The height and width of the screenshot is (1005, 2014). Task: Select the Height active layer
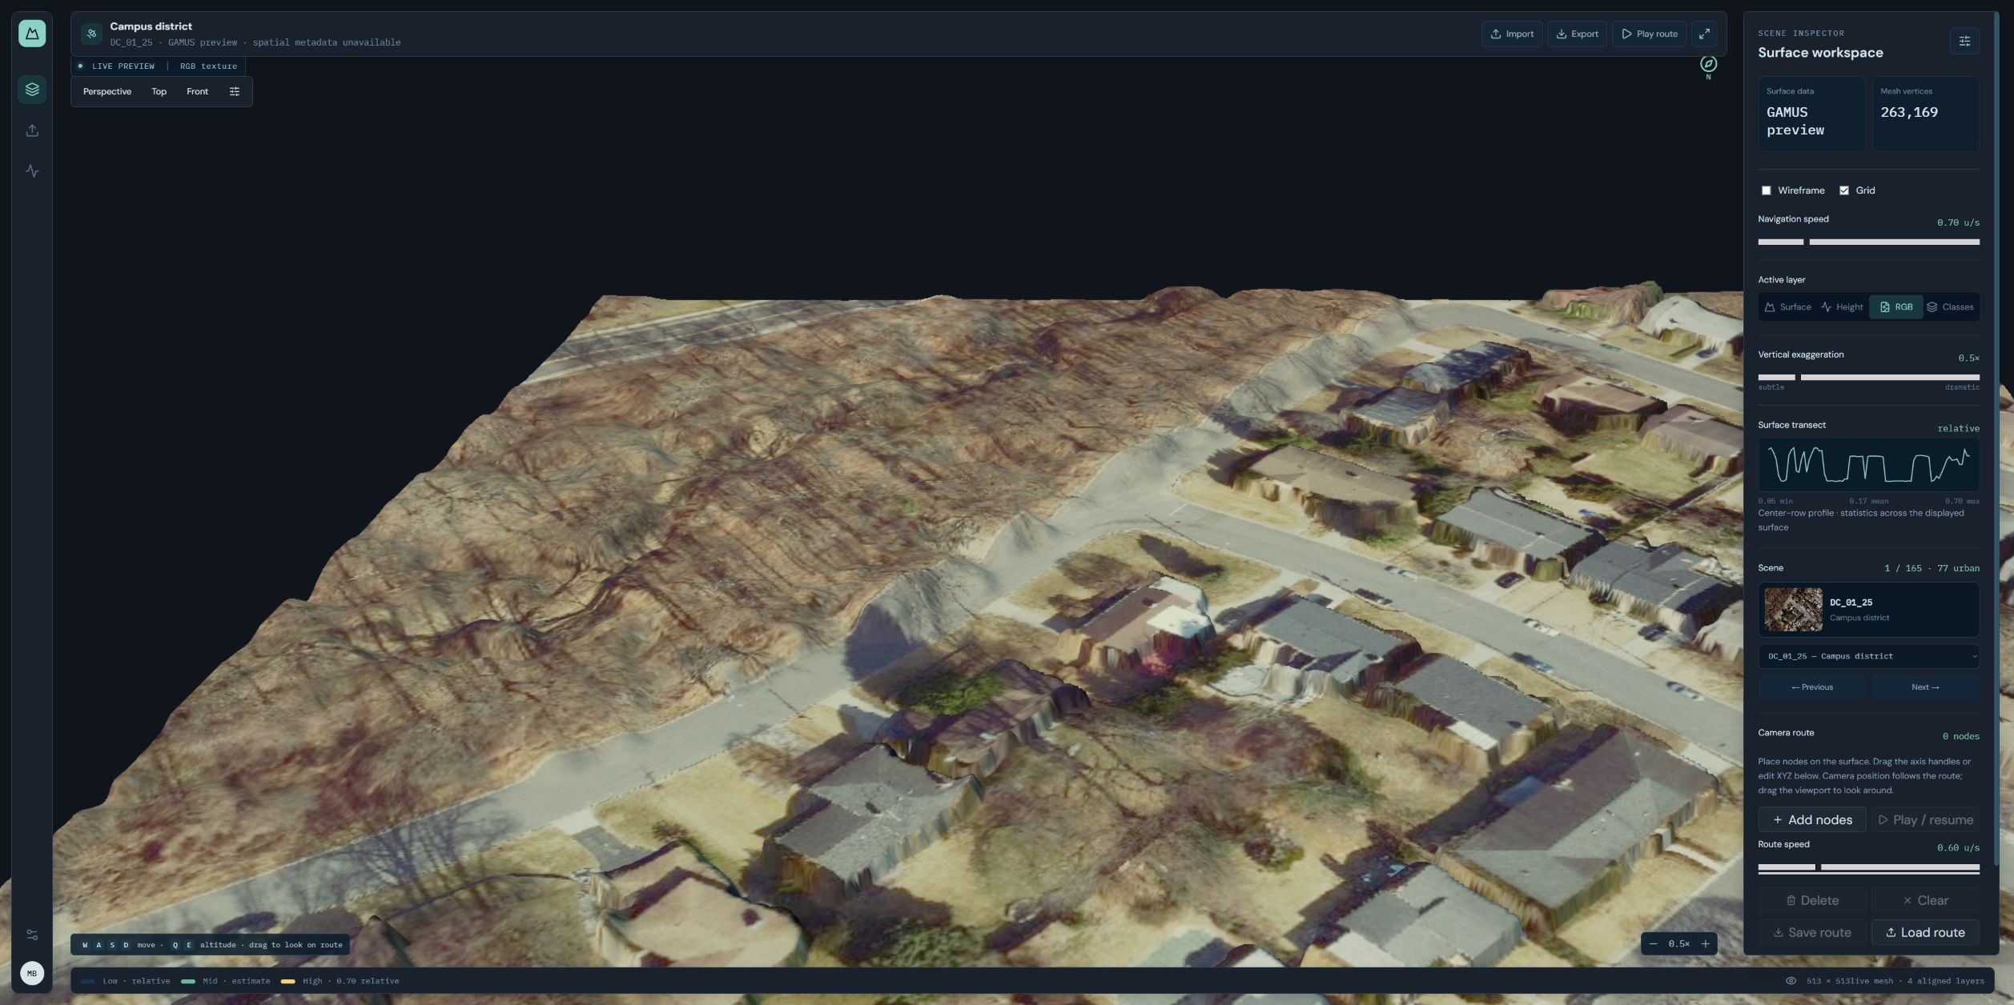[1842, 307]
